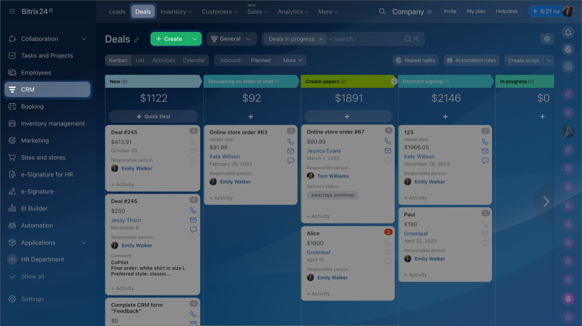Expand the Create button dropdown arrow
This screenshot has width=582, height=326.
pyautogui.click(x=195, y=39)
